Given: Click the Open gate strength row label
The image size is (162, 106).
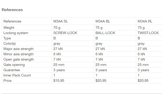Looking at the screenshot, I should (19, 59).
